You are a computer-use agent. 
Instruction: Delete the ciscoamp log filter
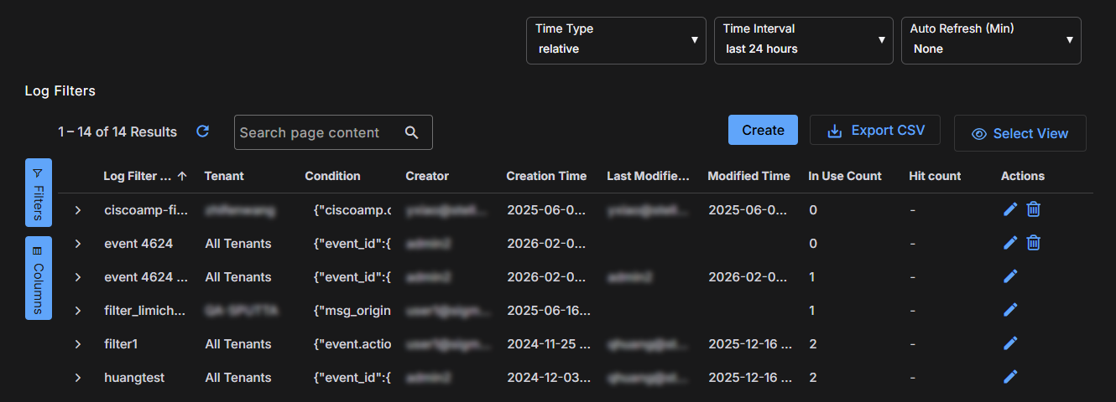(x=1034, y=209)
